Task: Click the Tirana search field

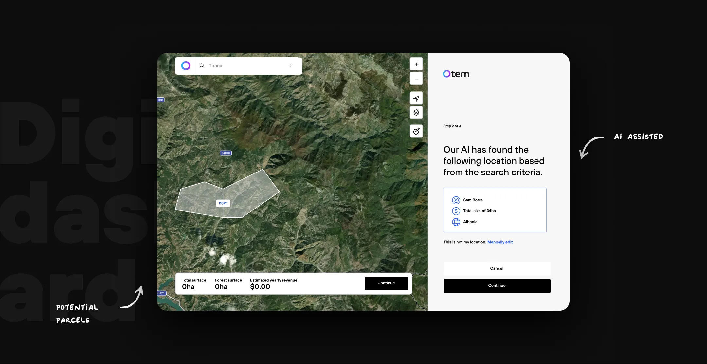Action: [249, 66]
